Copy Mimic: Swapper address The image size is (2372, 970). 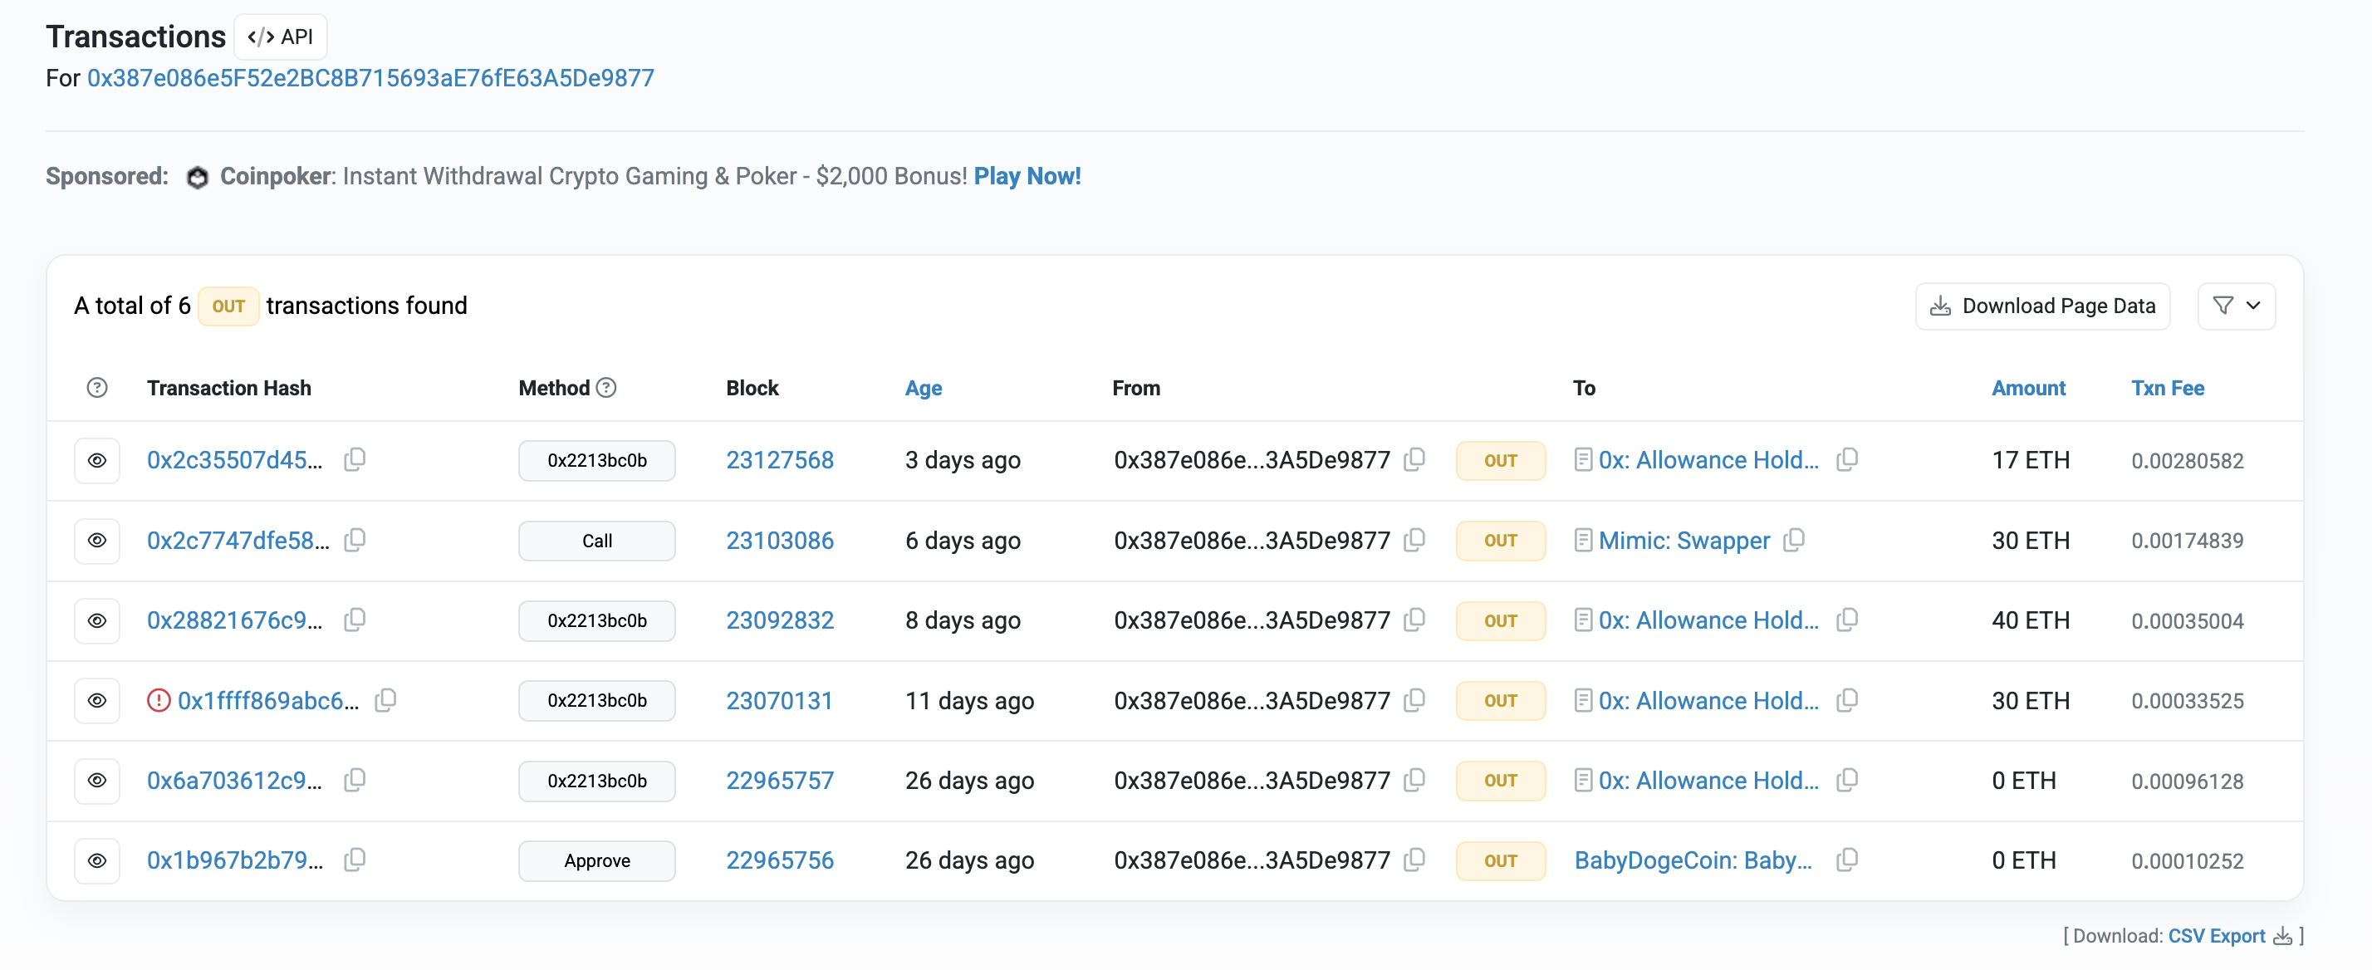pos(1794,539)
